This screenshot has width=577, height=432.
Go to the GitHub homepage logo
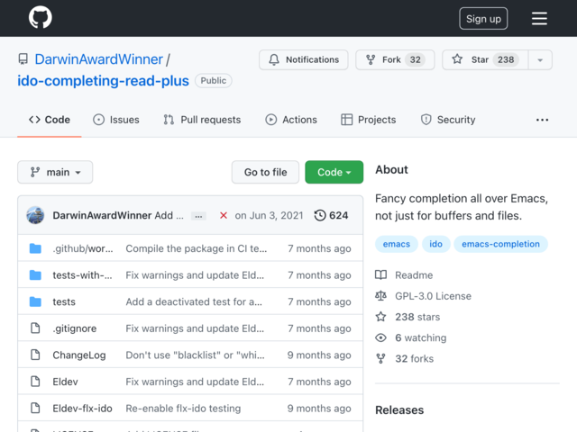click(x=40, y=17)
